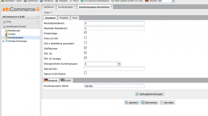208x116 pixels.
Task: Collapse the xt:Commerce sidebar panel
Action: tap(38, 17)
